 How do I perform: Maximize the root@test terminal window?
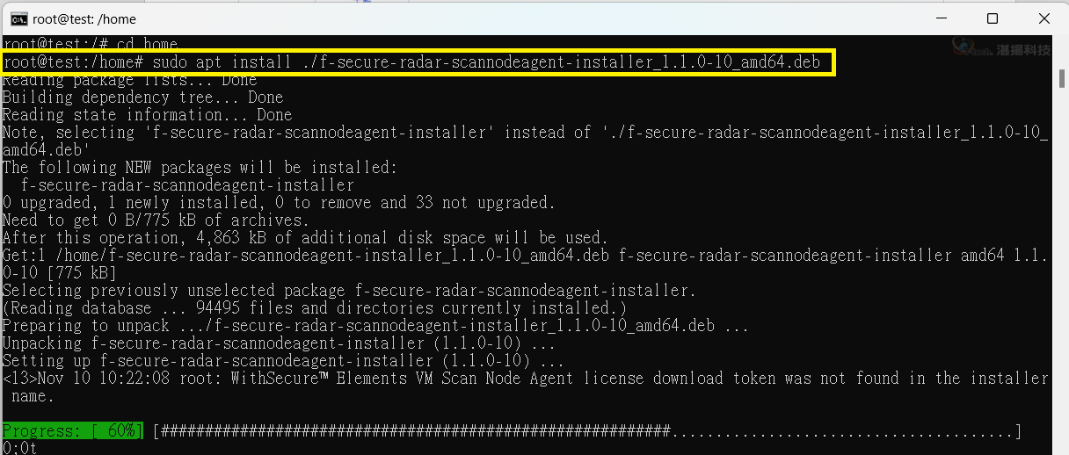coord(993,18)
